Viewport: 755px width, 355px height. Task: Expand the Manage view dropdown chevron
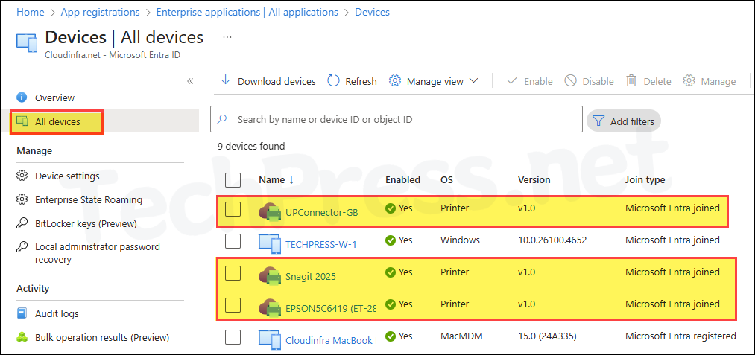pos(473,81)
